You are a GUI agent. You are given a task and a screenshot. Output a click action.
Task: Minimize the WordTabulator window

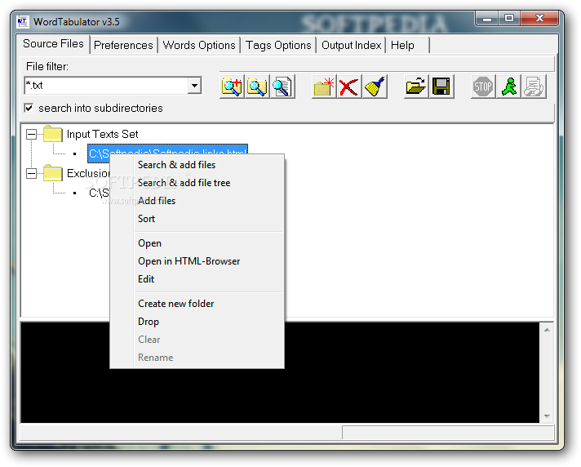[x=487, y=19]
